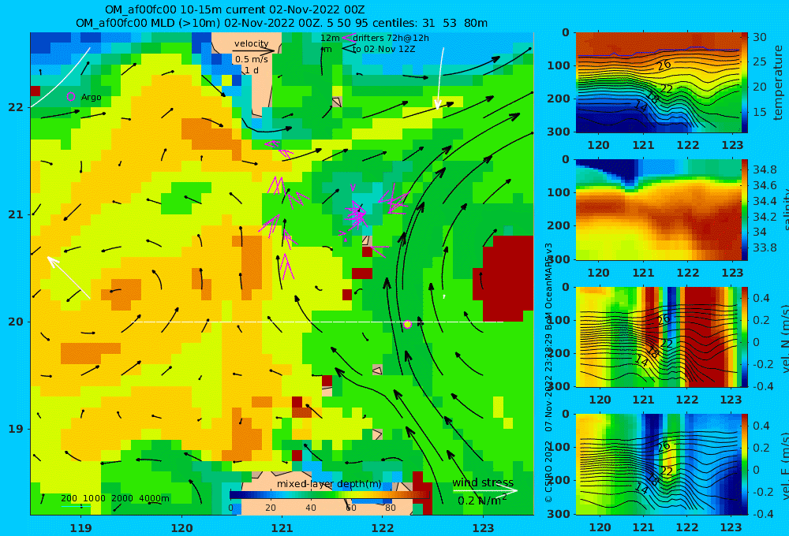The image size is (789, 536).
Task: Click the magenta Argo circle legend marker
Action: (71, 96)
